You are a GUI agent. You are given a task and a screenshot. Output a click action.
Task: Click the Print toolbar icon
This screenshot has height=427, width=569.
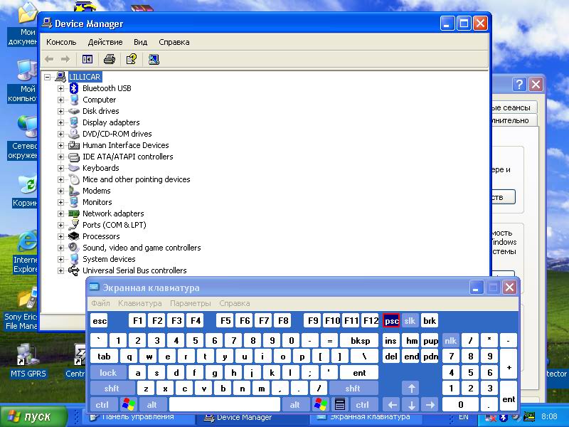coord(109,59)
